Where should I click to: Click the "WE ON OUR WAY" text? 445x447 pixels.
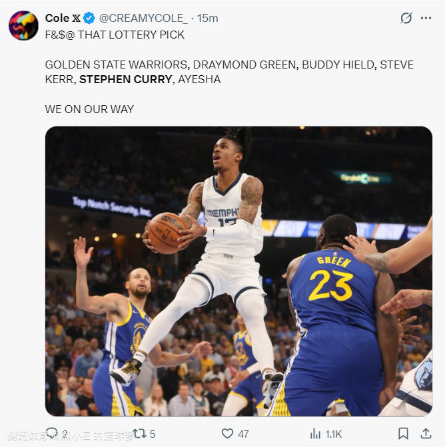89,109
